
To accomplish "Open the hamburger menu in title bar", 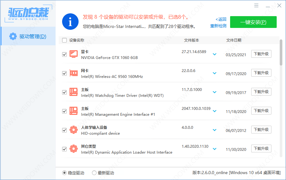I will click(x=256, y=6).
